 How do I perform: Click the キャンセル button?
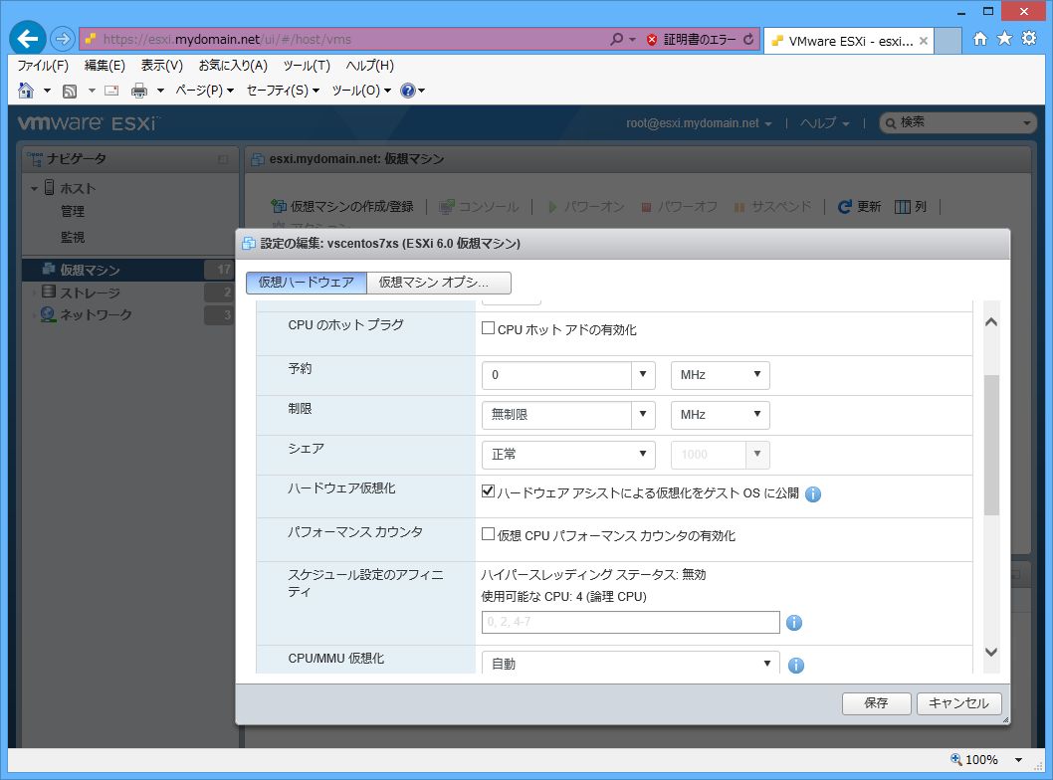click(958, 702)
